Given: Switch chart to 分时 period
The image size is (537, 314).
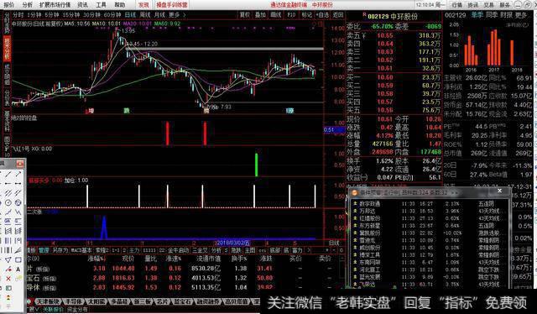Looking at the screenshot, I should (18, 15).
